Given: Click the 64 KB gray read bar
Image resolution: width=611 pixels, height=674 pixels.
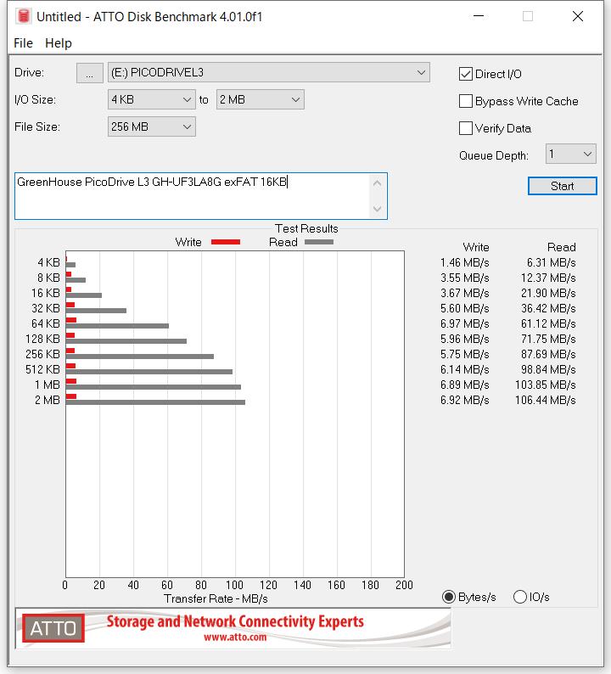Looking at the screenshot, I should pyautogui.click(x=117, y=326).
